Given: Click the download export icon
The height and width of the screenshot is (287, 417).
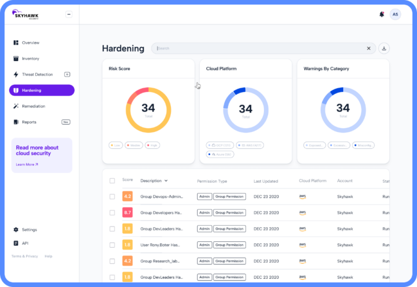Looking at the screenshot, I should click(384, 48).
